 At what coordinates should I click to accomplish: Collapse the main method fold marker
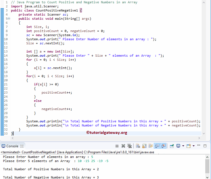[9, 19]
